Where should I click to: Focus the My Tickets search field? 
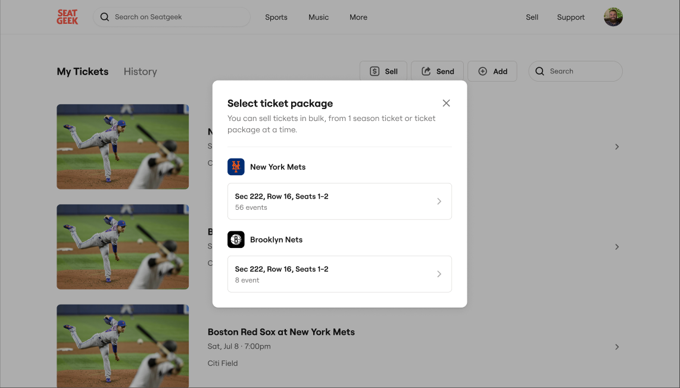tap(575, 71)
